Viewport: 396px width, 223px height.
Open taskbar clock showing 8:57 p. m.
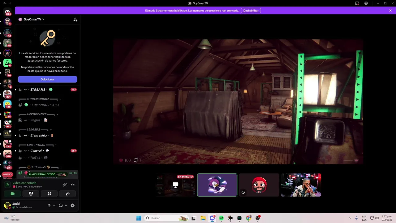coord(387,218)
